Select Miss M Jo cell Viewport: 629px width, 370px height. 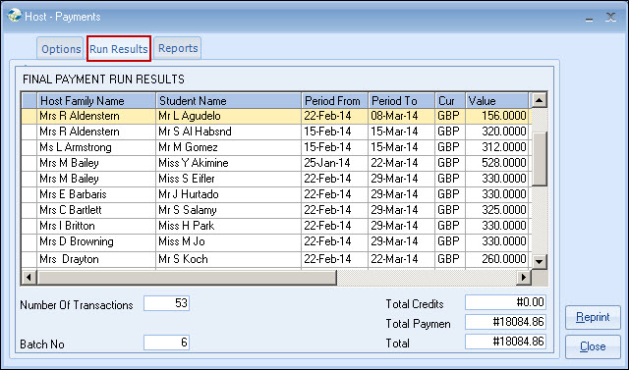click(x=228, y=241)
